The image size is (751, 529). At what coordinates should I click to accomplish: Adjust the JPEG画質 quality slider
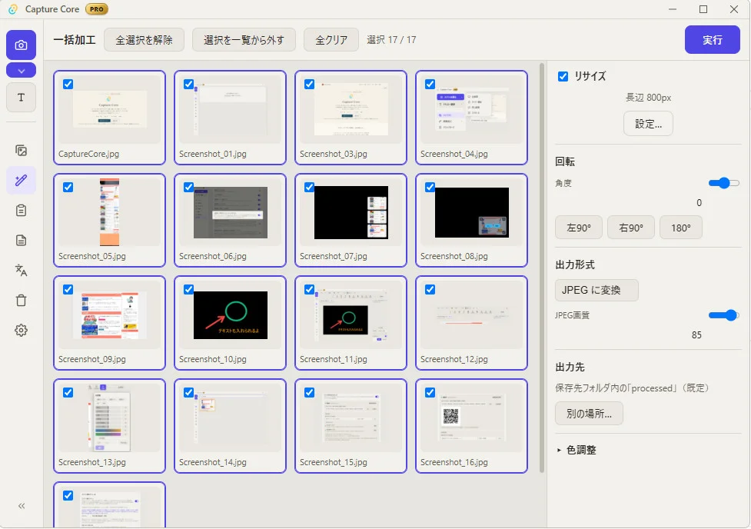pyautogui.click(x=723, y=314)
